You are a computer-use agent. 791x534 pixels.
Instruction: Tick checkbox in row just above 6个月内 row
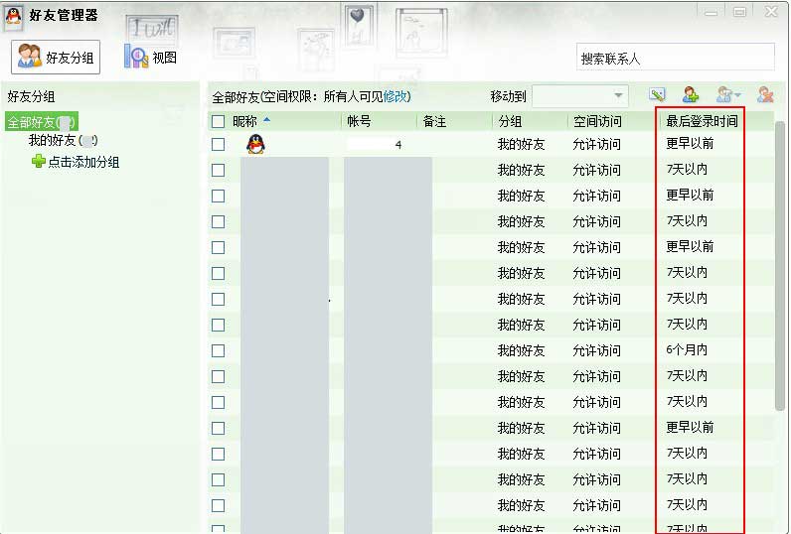coord(218,325)
